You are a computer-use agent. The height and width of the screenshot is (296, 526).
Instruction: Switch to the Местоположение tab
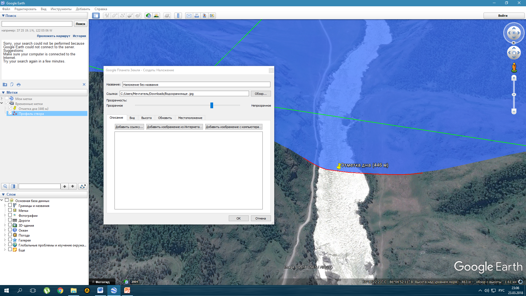tap(190, 118)
